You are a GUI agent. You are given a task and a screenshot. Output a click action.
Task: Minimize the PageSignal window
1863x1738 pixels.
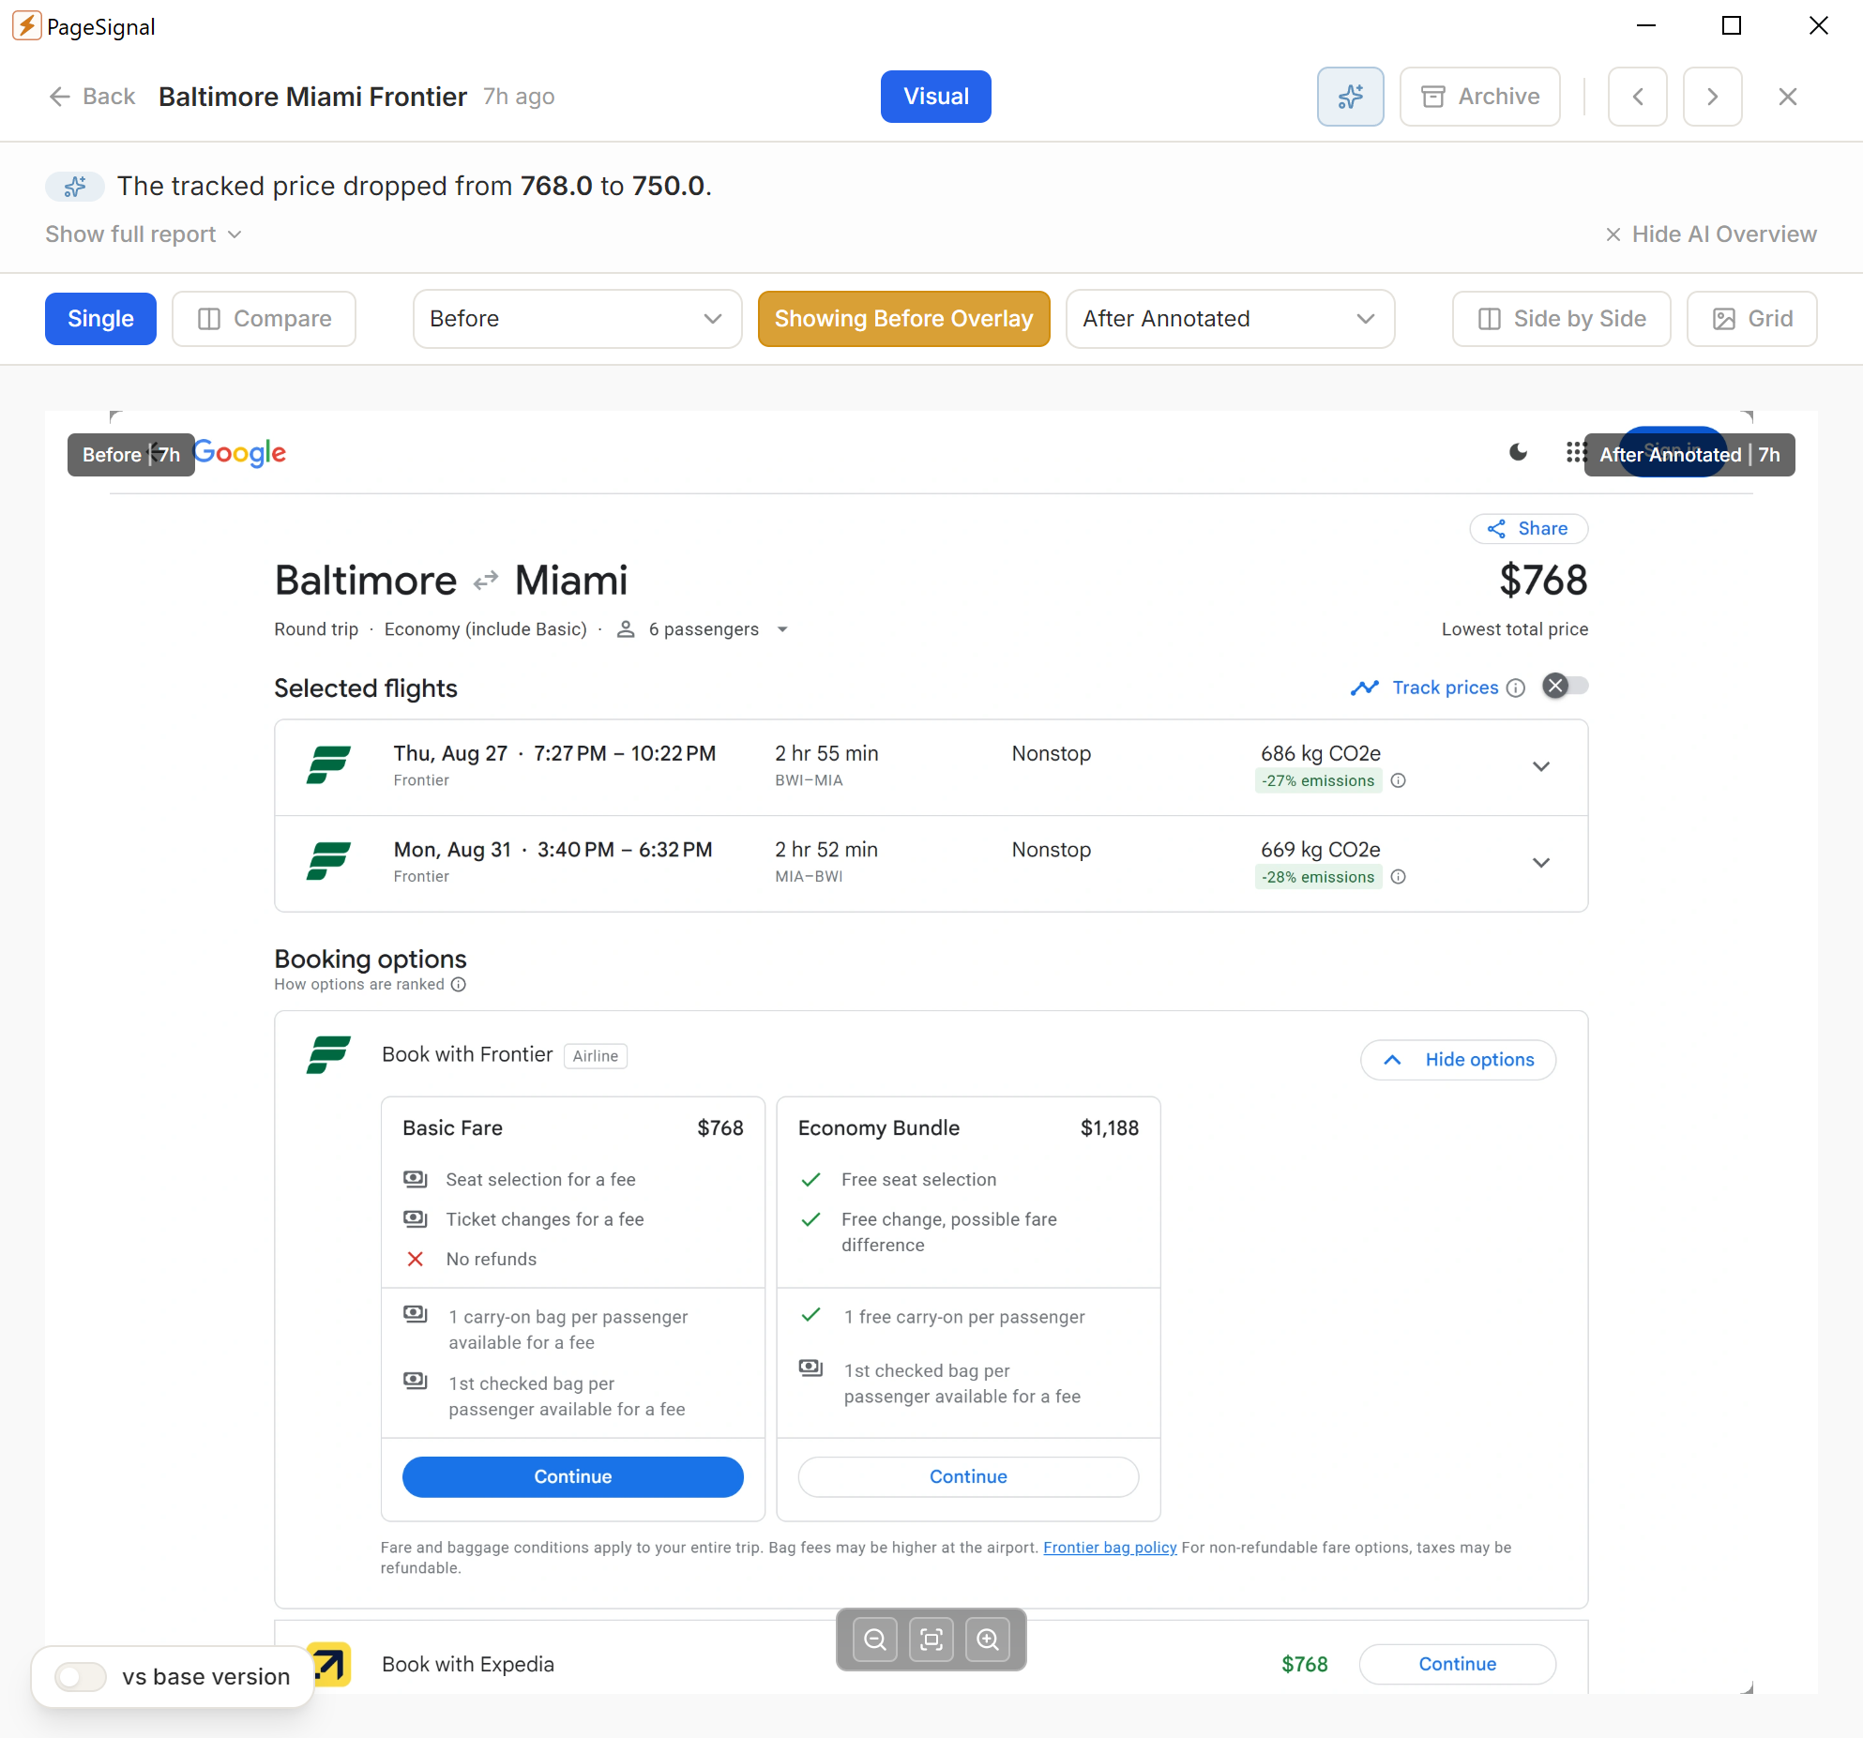click(1645, 25)
